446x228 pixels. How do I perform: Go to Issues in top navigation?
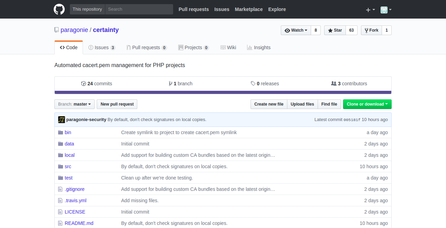[x=222, y=9]
